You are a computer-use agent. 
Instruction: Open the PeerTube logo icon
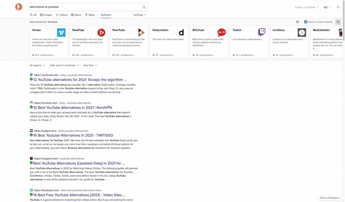[x=141, y=33]
